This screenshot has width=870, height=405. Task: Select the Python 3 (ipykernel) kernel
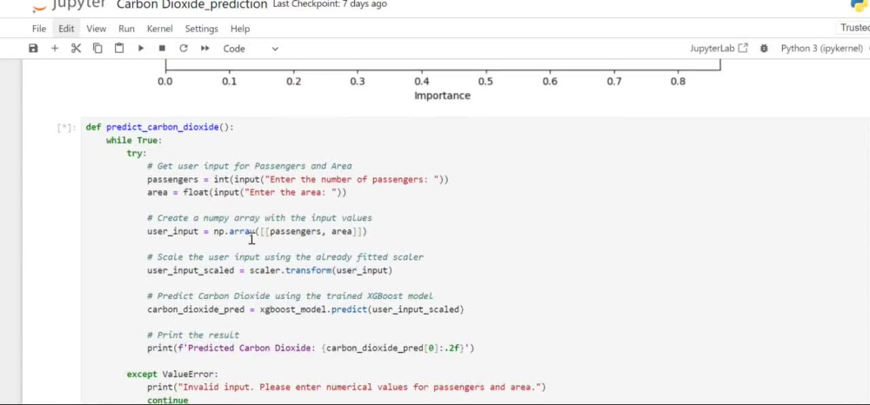click(822, 48)
